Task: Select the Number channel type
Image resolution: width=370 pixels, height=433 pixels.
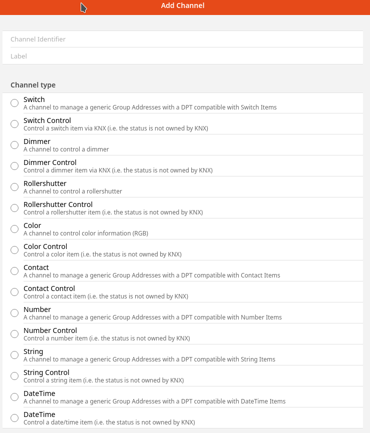Action: [15, 313]
